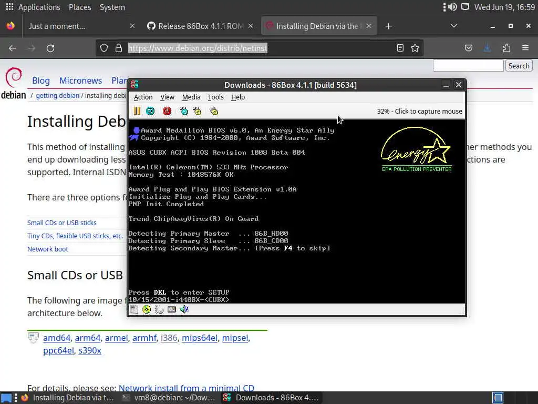The height and width of the screenshot is (404, 538).
Task: Click the volume speaker icon in top panel
Action: (x=452, y=7)
